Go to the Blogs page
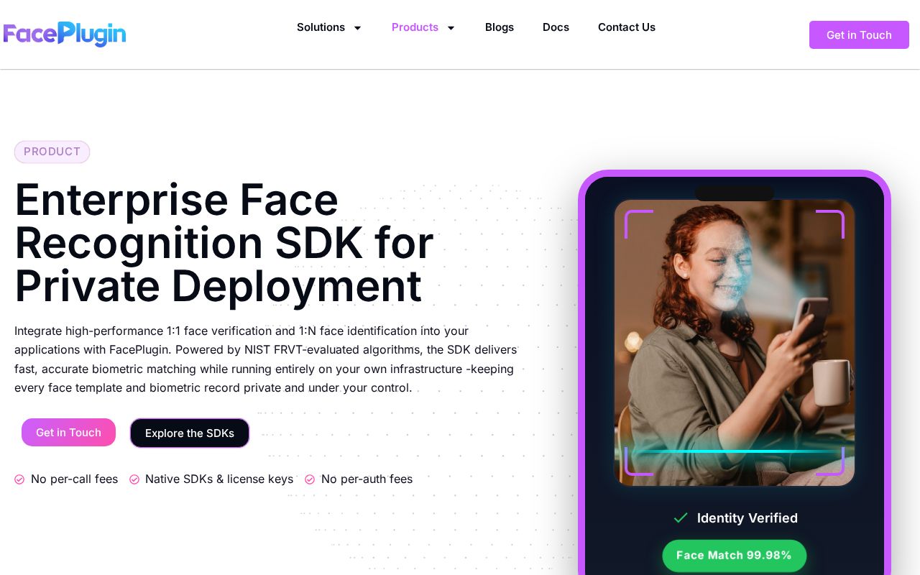 click(500, 27)
